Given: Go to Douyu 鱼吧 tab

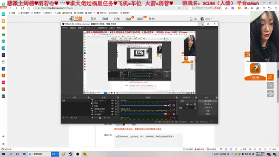Looking at the screenshot, I should click(152, 19).
